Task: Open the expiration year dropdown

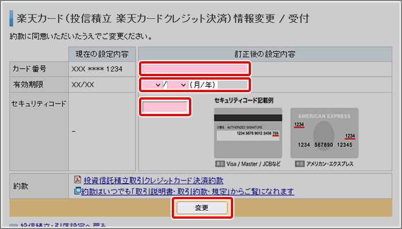Action: [177, 85]
